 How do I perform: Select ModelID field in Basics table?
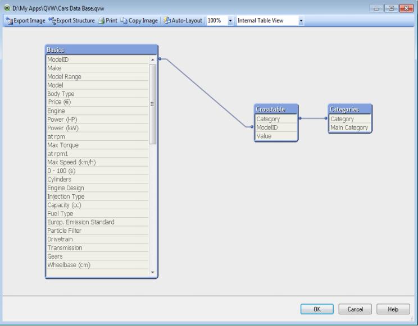coord(98,59)
